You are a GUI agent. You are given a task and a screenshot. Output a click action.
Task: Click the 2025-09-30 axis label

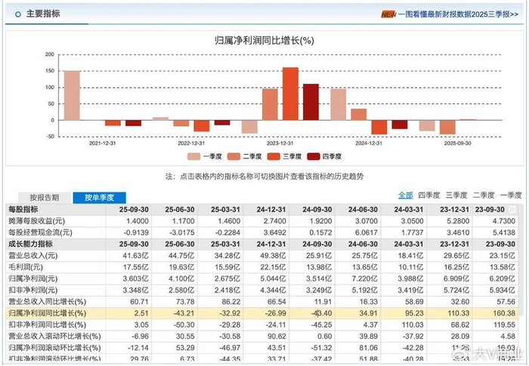coord(457,143)
